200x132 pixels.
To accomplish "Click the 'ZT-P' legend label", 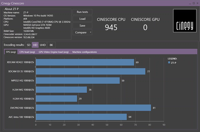I will tap(173, 63).
